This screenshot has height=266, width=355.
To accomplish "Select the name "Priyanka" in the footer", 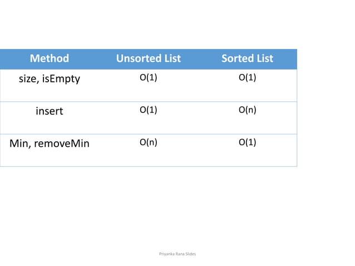I will 167,254.
